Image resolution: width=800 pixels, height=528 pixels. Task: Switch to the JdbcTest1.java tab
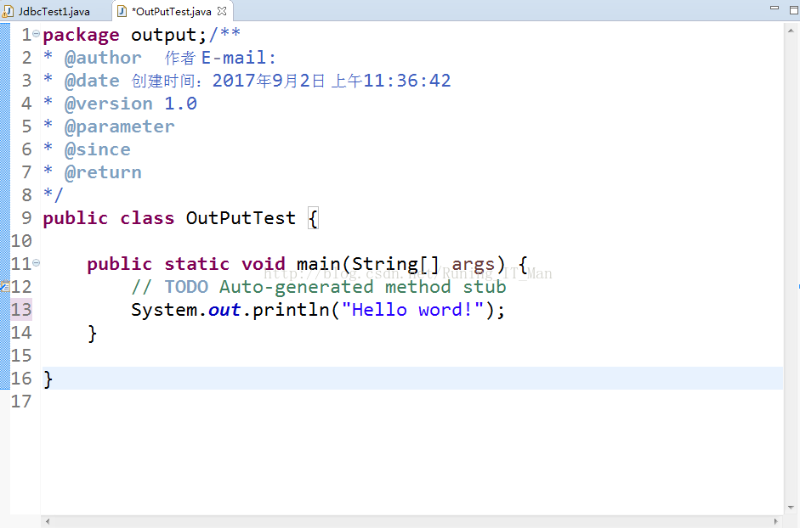(54, 12)
